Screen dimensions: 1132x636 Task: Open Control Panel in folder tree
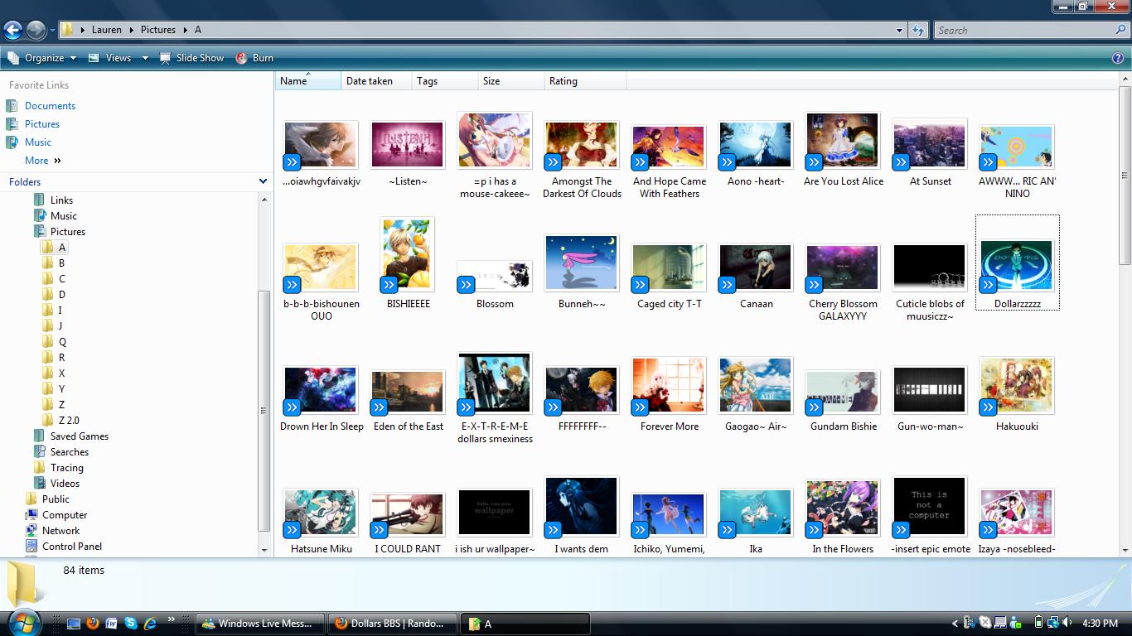pos(72,547)
